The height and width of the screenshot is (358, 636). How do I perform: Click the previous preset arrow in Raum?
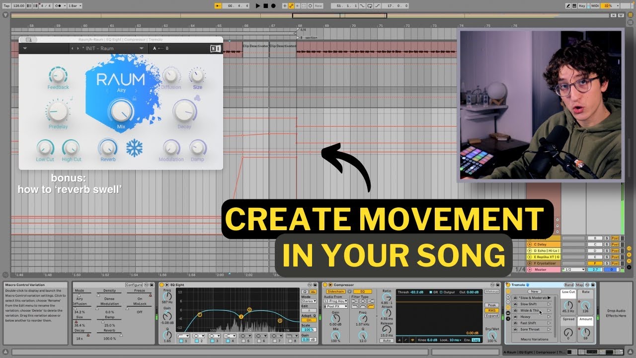pyautogui.click(x=73, y=48)
